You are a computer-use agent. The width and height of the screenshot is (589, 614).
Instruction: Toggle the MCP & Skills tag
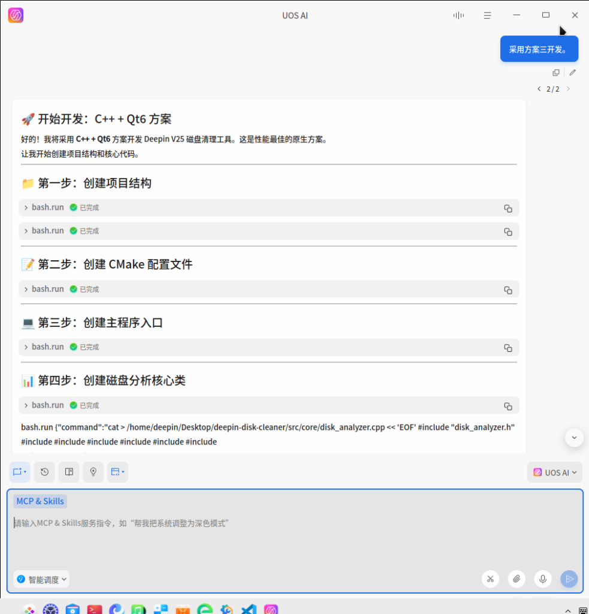point(40,501)
